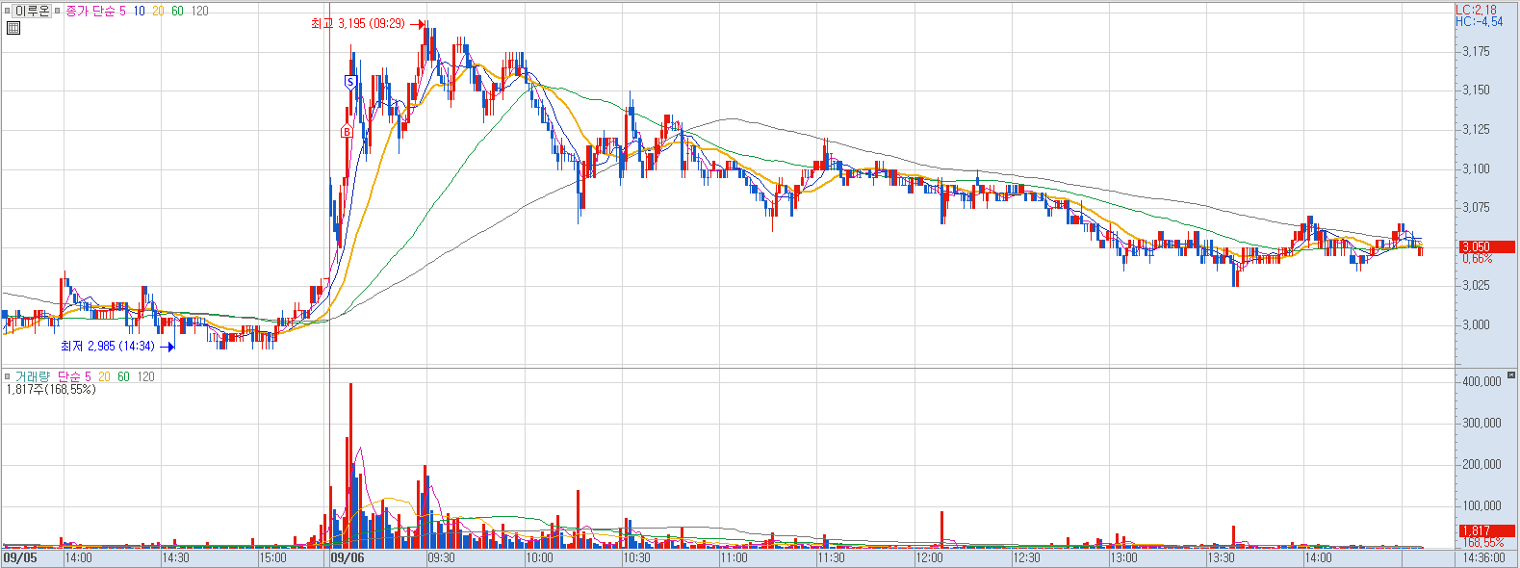Click the 10:00 time axis label
Image resolution: width=1520 pixels, height=568 pixels.
(x=539, y=557)
